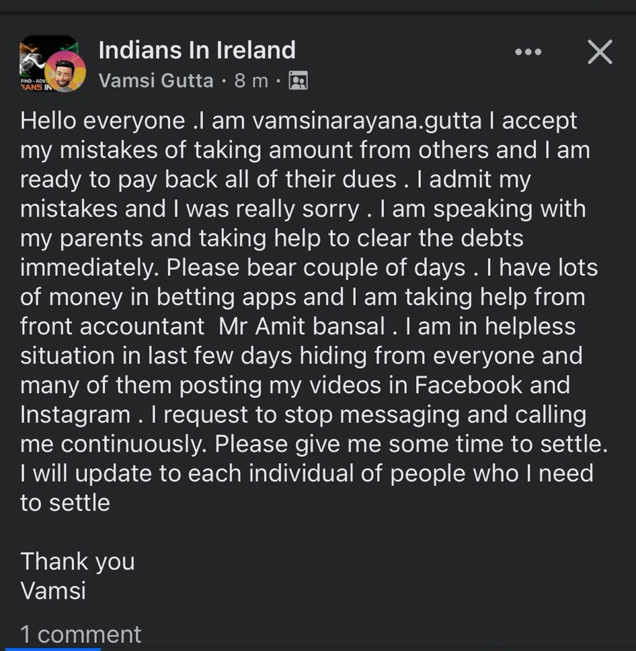Click the "Hello everyone" opening text
636x651 pixels.
pyautogui.click(x=102, y=121)
